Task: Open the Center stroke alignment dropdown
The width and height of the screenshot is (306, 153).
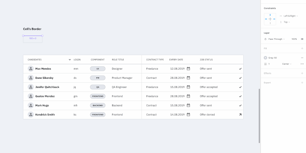Action: [286, 64]
